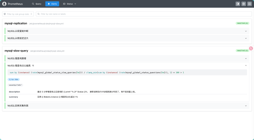Open the rule group state filter
This screenshot has width=254, height=140.
click(x=18, y=14)
